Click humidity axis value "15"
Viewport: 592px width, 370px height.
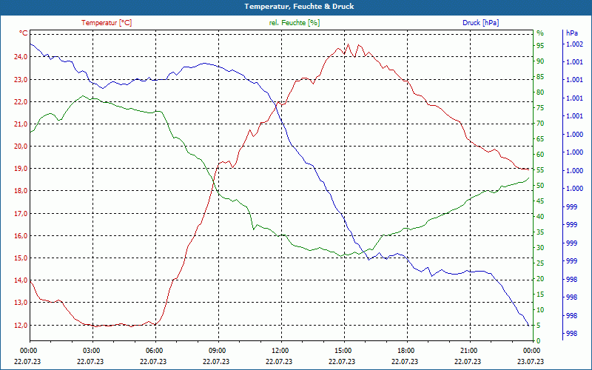[x=540, y=294]
